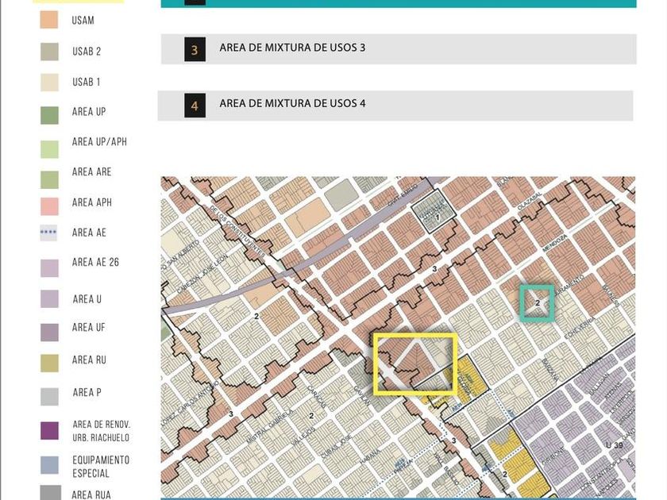Click the AREA AE legend label
This screenshot has height=500, width=667.
click(x=89, y=233)
